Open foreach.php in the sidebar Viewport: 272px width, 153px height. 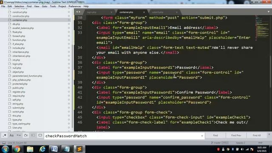(19, 36)
